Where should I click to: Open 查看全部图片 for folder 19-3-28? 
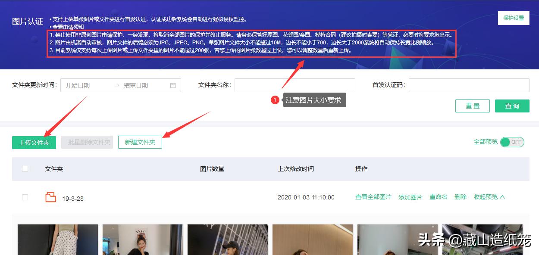pos(373,196)
